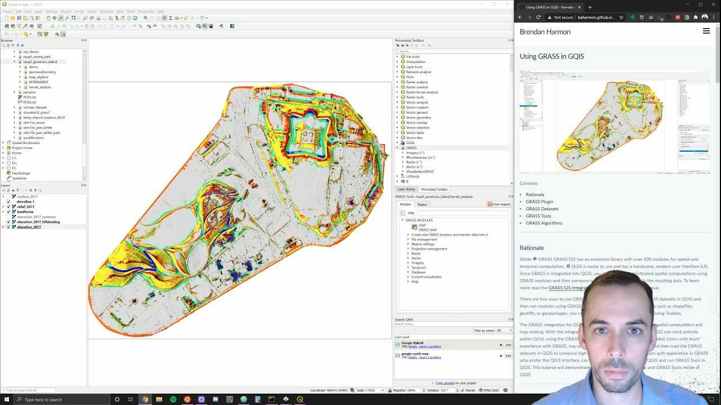Click Chrome icon in Windows taskbar
The width and height of the screenshot is (721, 405).
tap(145, 399)
